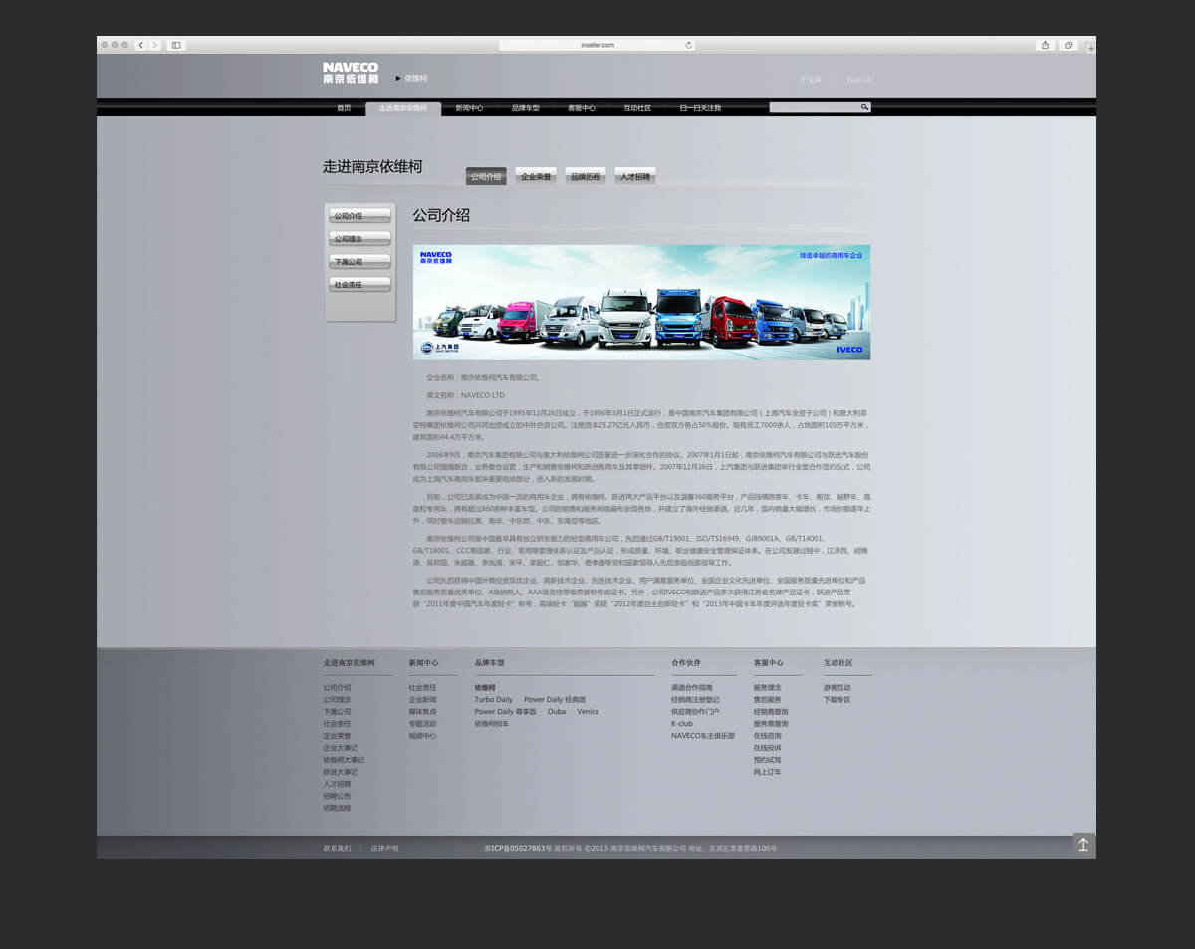
Task: Open footer link 网上订车
Action: [768, 772]
